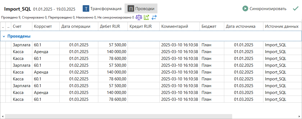
Task: Click the horizontal scrollbar right arrow
Action: pos(299,117)
